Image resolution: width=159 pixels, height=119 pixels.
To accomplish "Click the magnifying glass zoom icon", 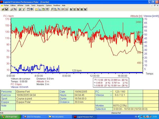I will click(52, 9).
